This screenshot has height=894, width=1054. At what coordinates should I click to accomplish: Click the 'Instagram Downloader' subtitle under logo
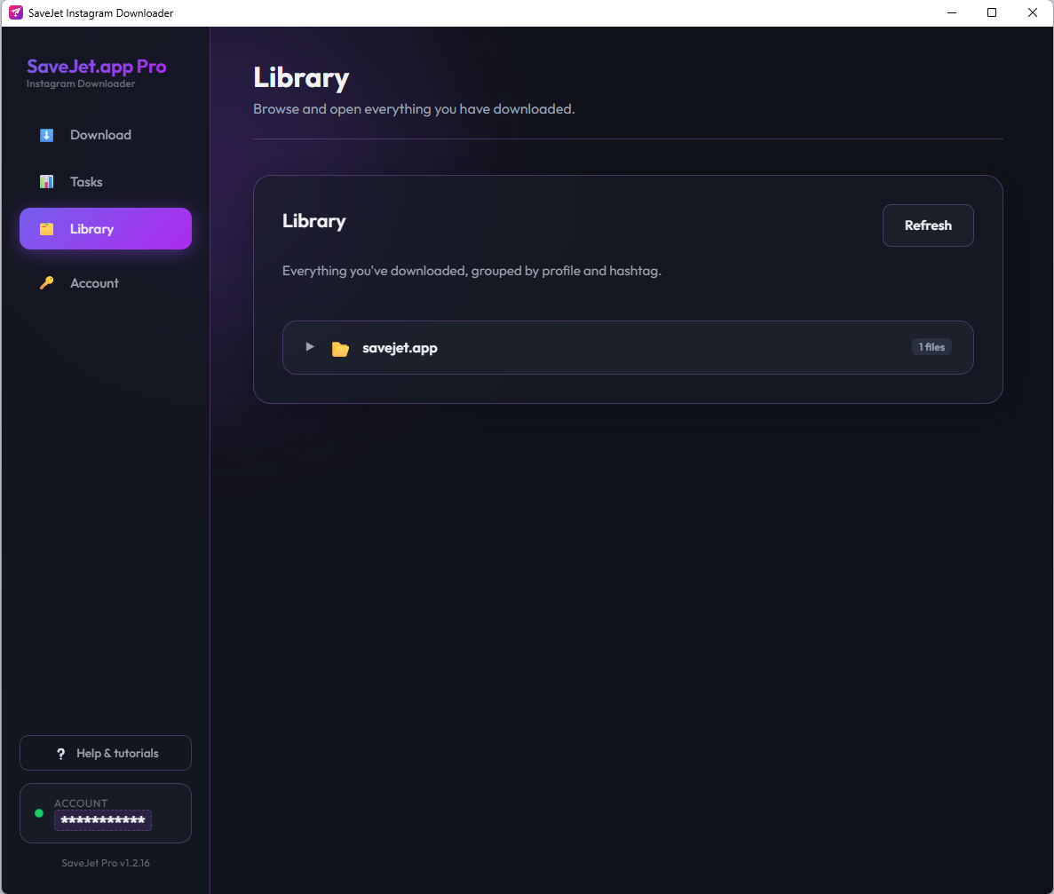tap(81, 84)
